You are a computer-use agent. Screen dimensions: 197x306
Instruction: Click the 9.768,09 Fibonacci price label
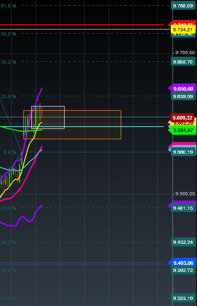pos(183,6)
